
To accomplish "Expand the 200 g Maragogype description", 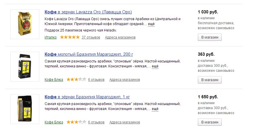I will [x=155, y=66].
